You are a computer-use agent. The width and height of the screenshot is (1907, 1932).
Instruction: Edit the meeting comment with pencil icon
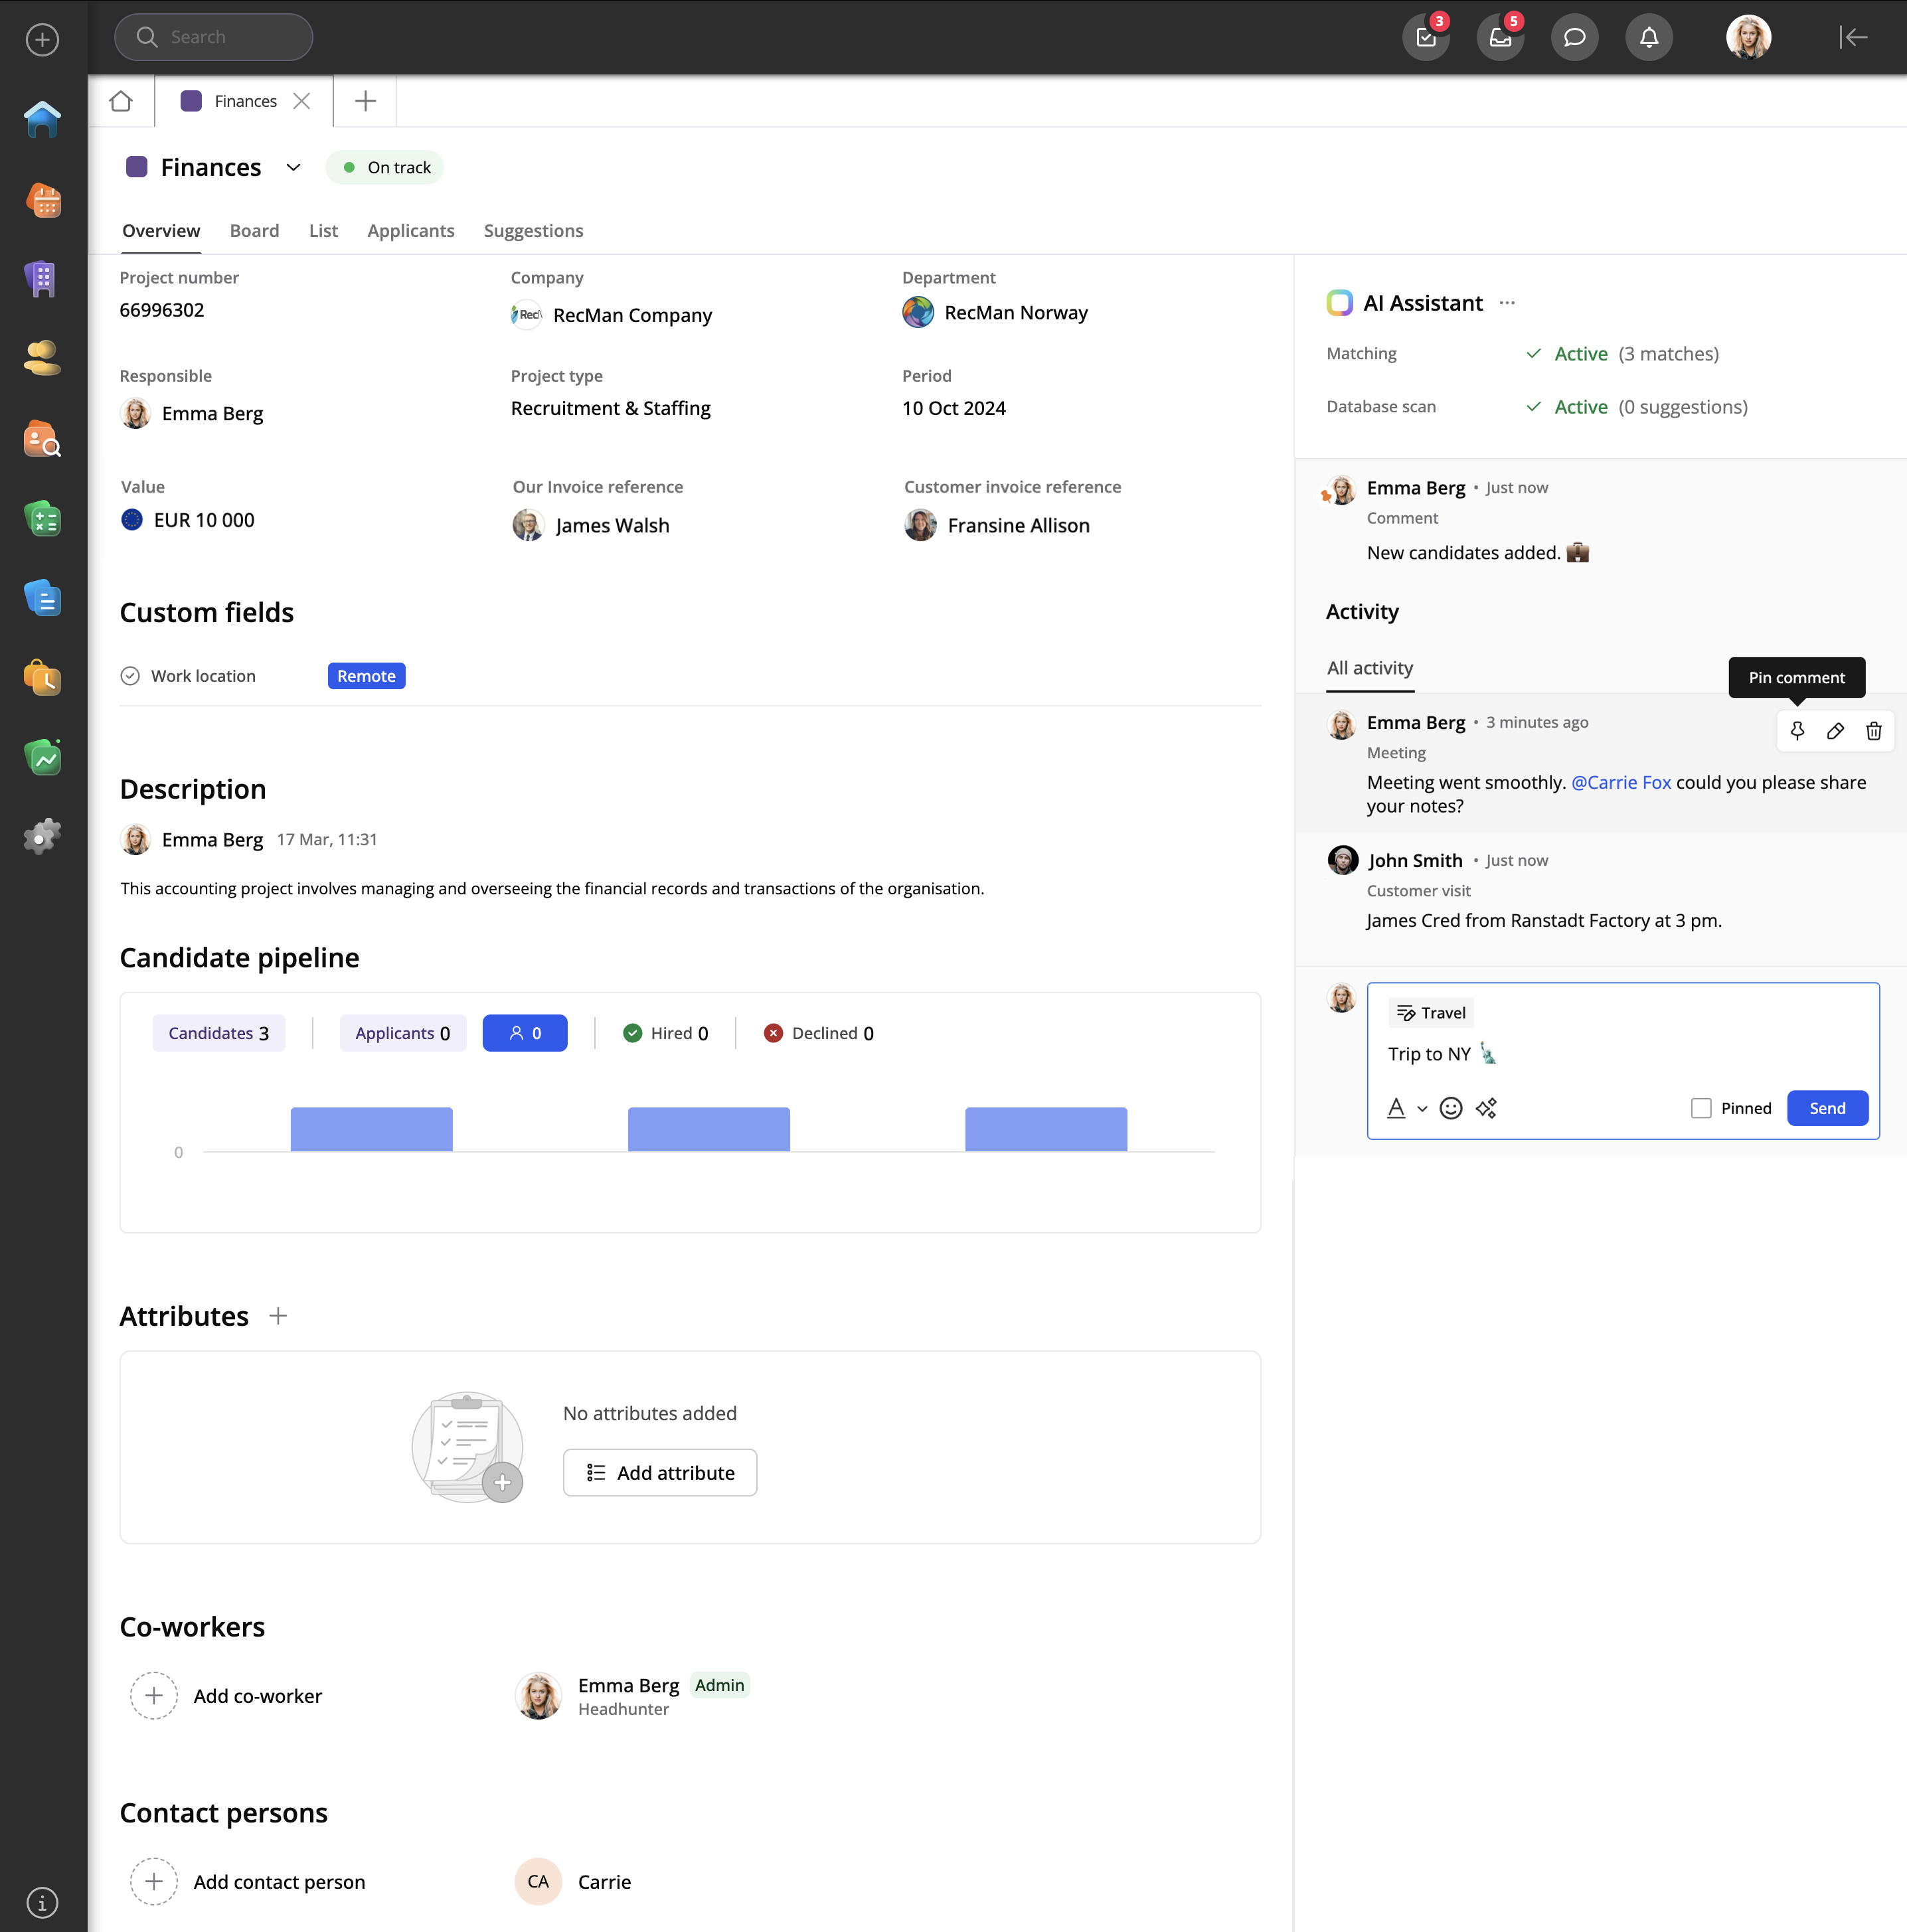(x=1835, y=731)
